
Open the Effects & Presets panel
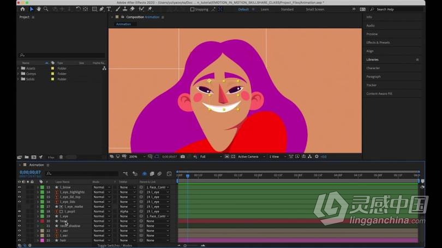click(378, 43)
